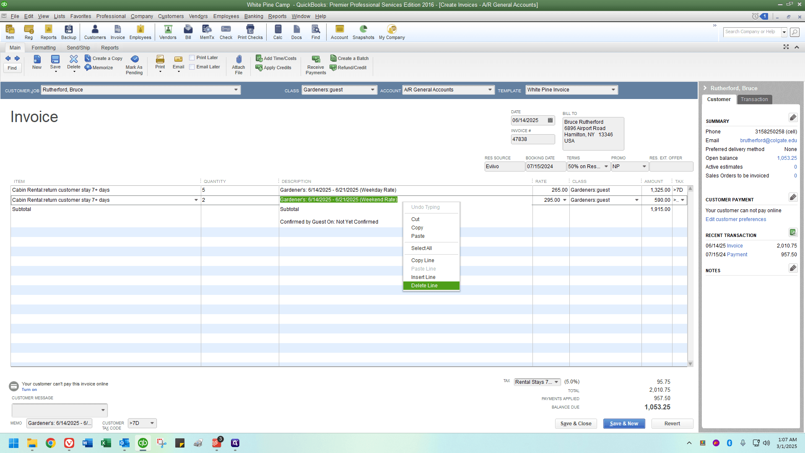Open the Customer Tax Code dropdown
The width and height of the screenshot is (805, 453).
[x=152, y=423]
